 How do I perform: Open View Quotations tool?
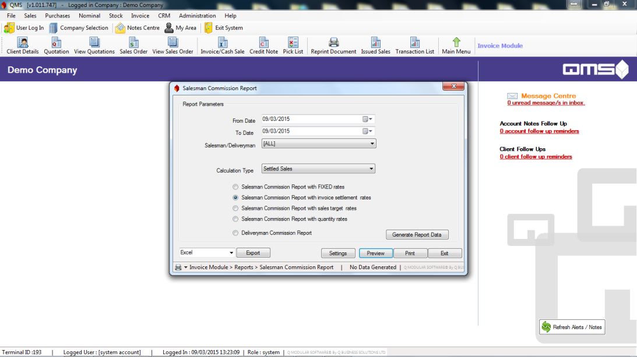[x=94, y=46]
